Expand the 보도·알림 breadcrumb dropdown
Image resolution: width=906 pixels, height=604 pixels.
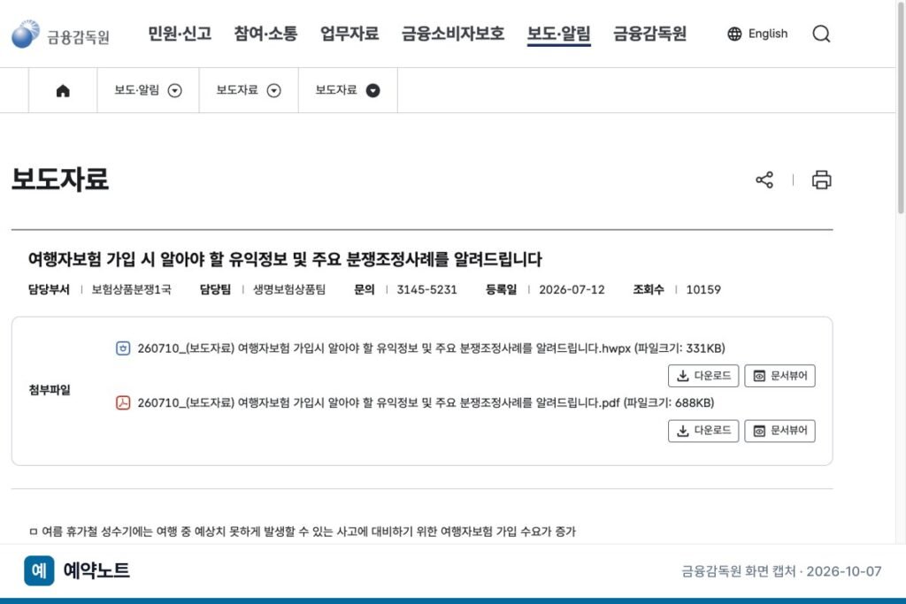174,91
